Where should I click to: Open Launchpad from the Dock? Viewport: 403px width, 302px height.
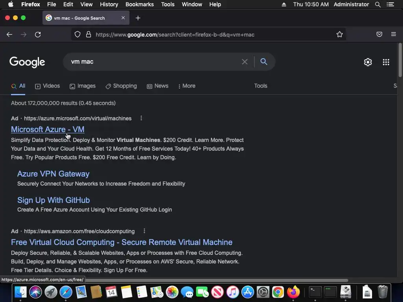[51, 292]
